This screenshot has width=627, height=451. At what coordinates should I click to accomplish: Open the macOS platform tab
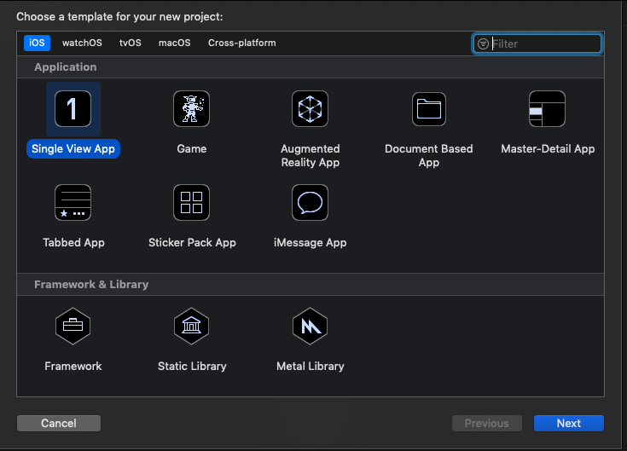pos(175,43)
